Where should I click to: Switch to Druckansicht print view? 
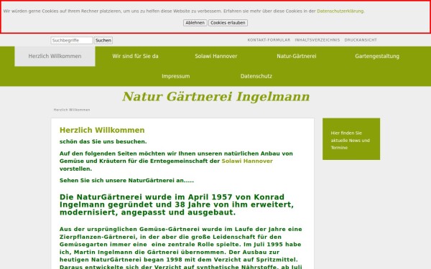pyautogui.click(x=361, y=40)
